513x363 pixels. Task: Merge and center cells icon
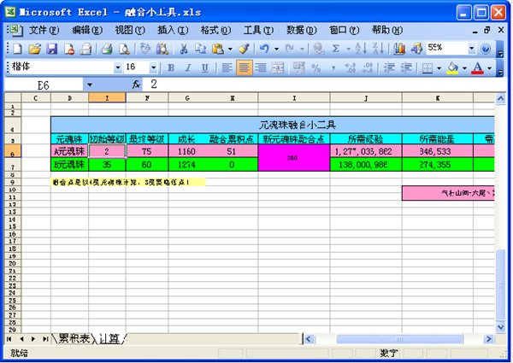[x=278, y=68]
